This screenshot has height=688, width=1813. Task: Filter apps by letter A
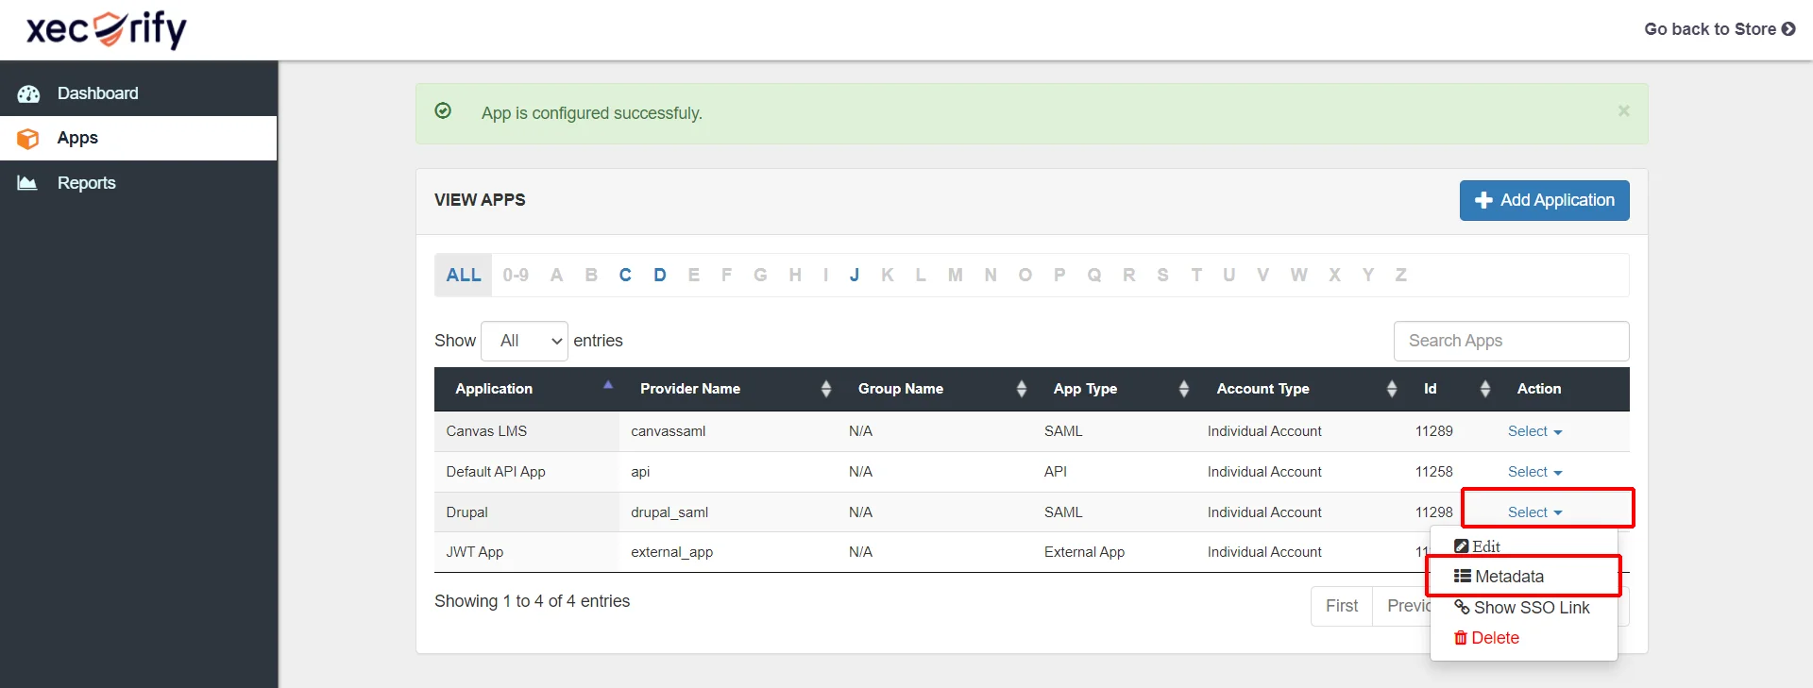click(557, 275)
